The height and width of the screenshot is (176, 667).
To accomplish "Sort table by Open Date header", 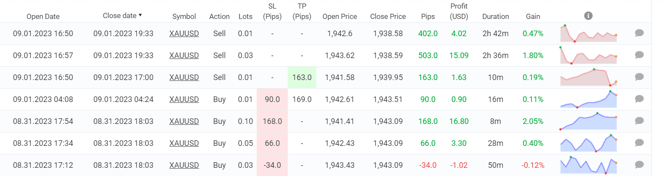I will pos(43,16).
